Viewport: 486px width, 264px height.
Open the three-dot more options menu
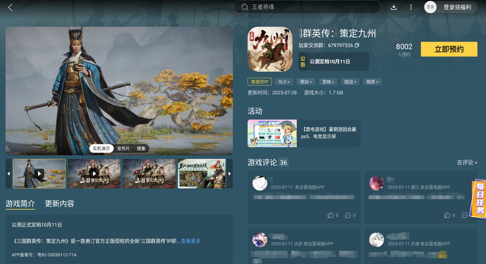click(x=411, y=7)
